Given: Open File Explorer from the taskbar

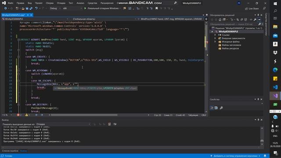Looking at the screenshot, I should (x=275, y=27).
